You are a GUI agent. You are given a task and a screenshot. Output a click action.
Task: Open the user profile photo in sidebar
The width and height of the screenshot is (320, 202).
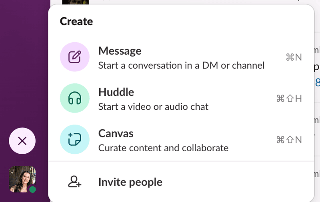[x=22, y=179]
